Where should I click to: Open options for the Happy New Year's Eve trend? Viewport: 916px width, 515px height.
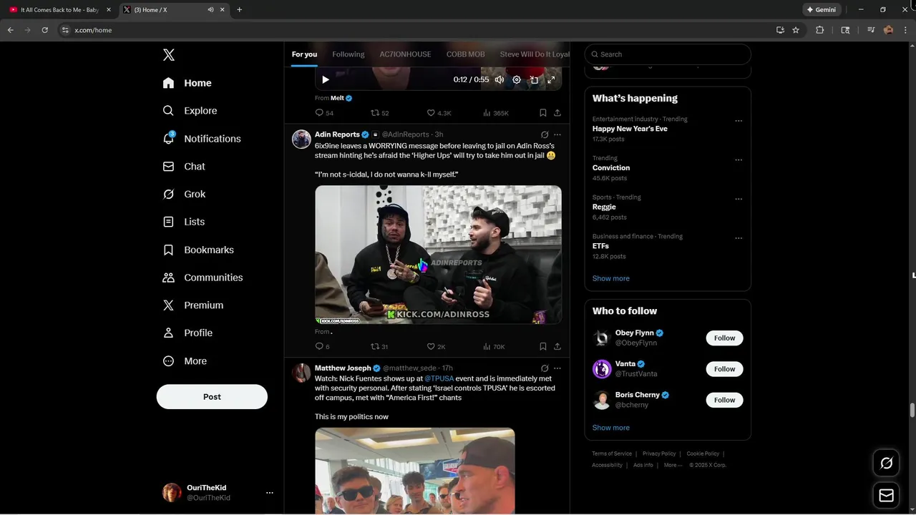739,121
